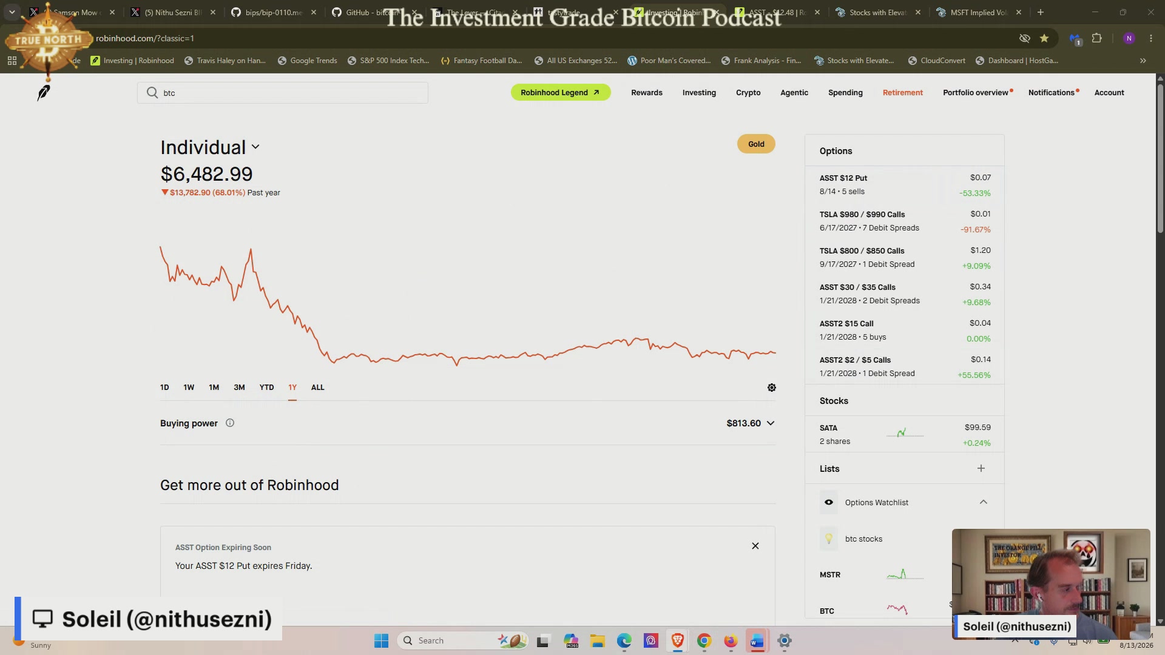
Task: Collapse the Options Watchlist list
Action: 984,502
